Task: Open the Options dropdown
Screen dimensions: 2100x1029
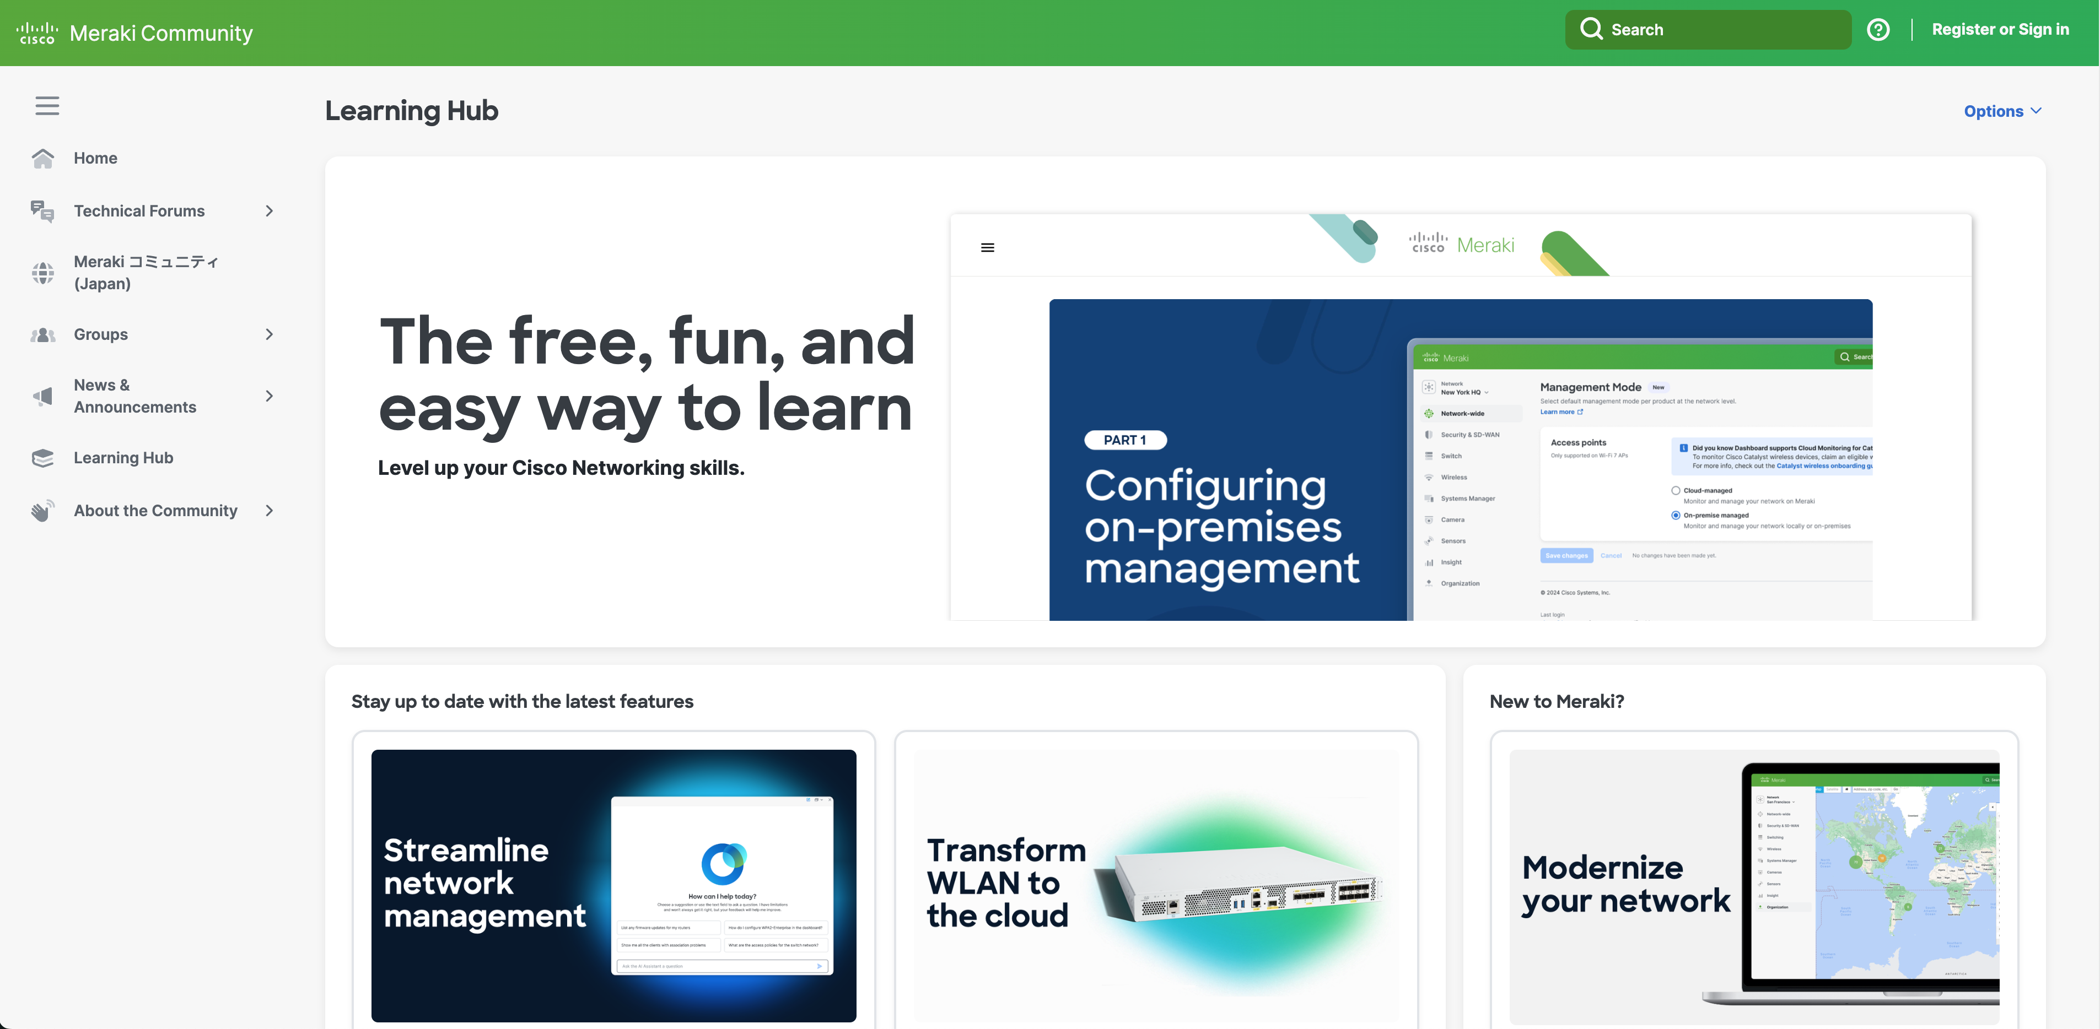Action: [x=2002, y=111]
